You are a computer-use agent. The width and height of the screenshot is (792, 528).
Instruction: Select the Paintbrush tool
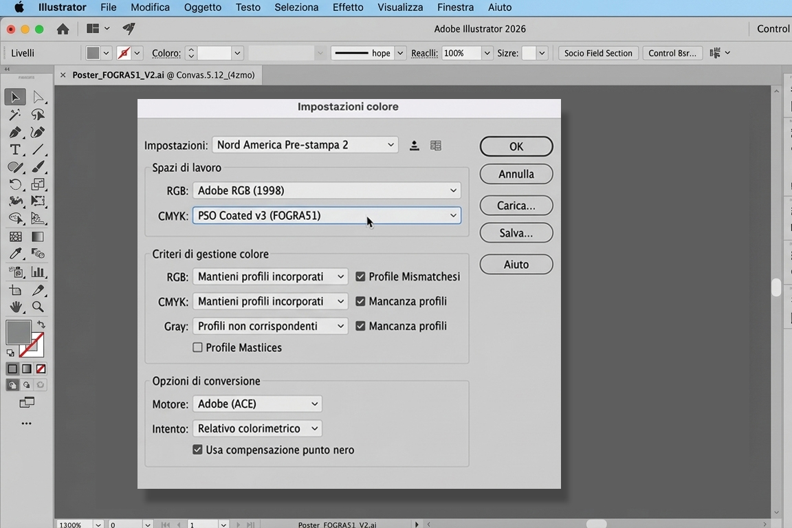(x=38, y=167)
